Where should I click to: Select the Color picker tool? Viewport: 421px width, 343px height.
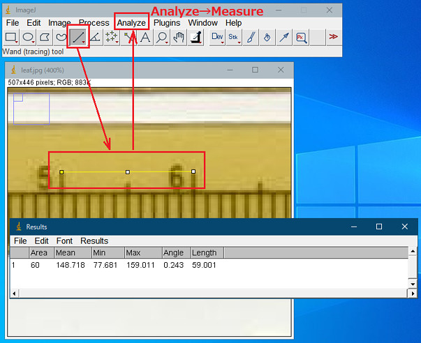click(196, 37)
